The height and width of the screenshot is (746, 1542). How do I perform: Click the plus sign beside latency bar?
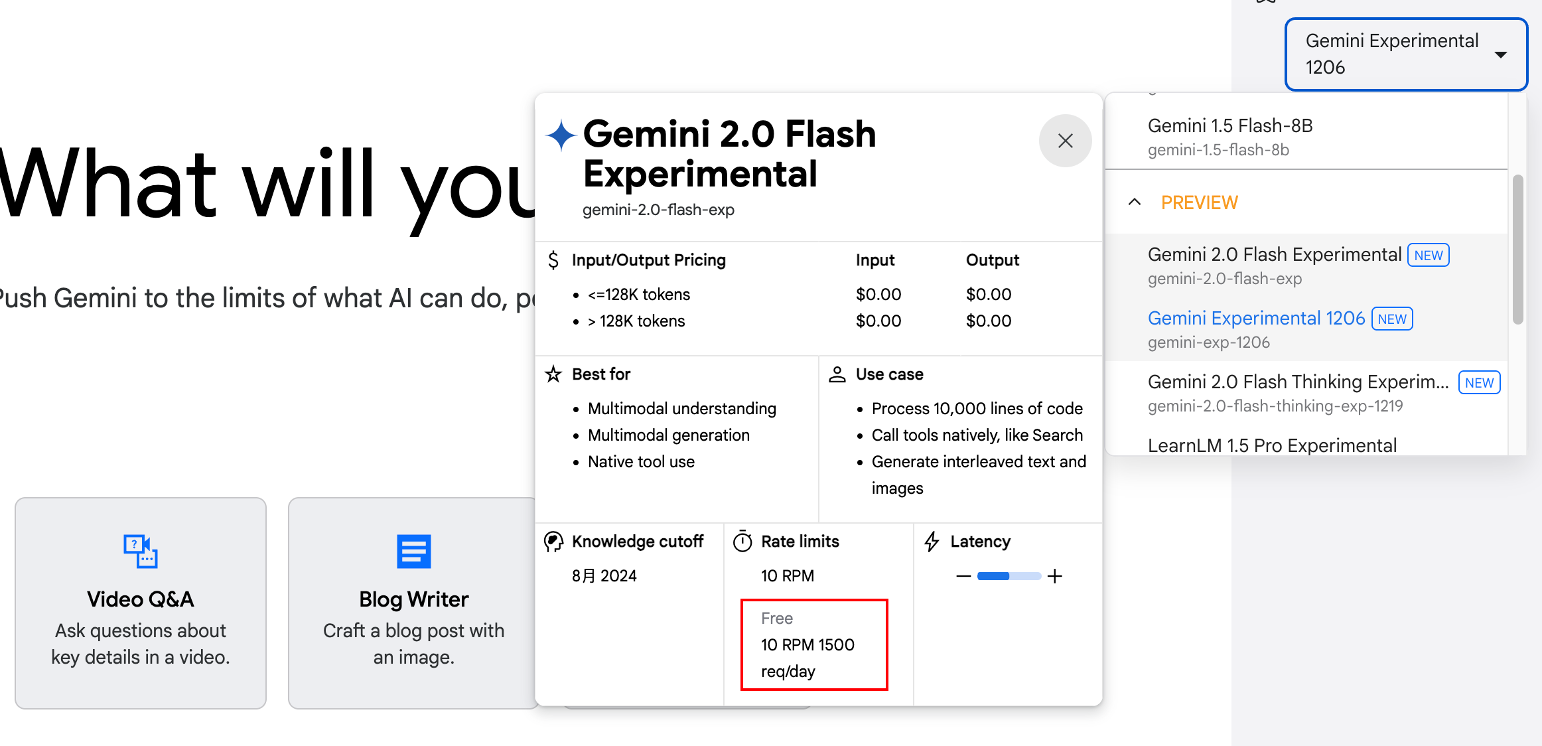tap(1055, 576)
